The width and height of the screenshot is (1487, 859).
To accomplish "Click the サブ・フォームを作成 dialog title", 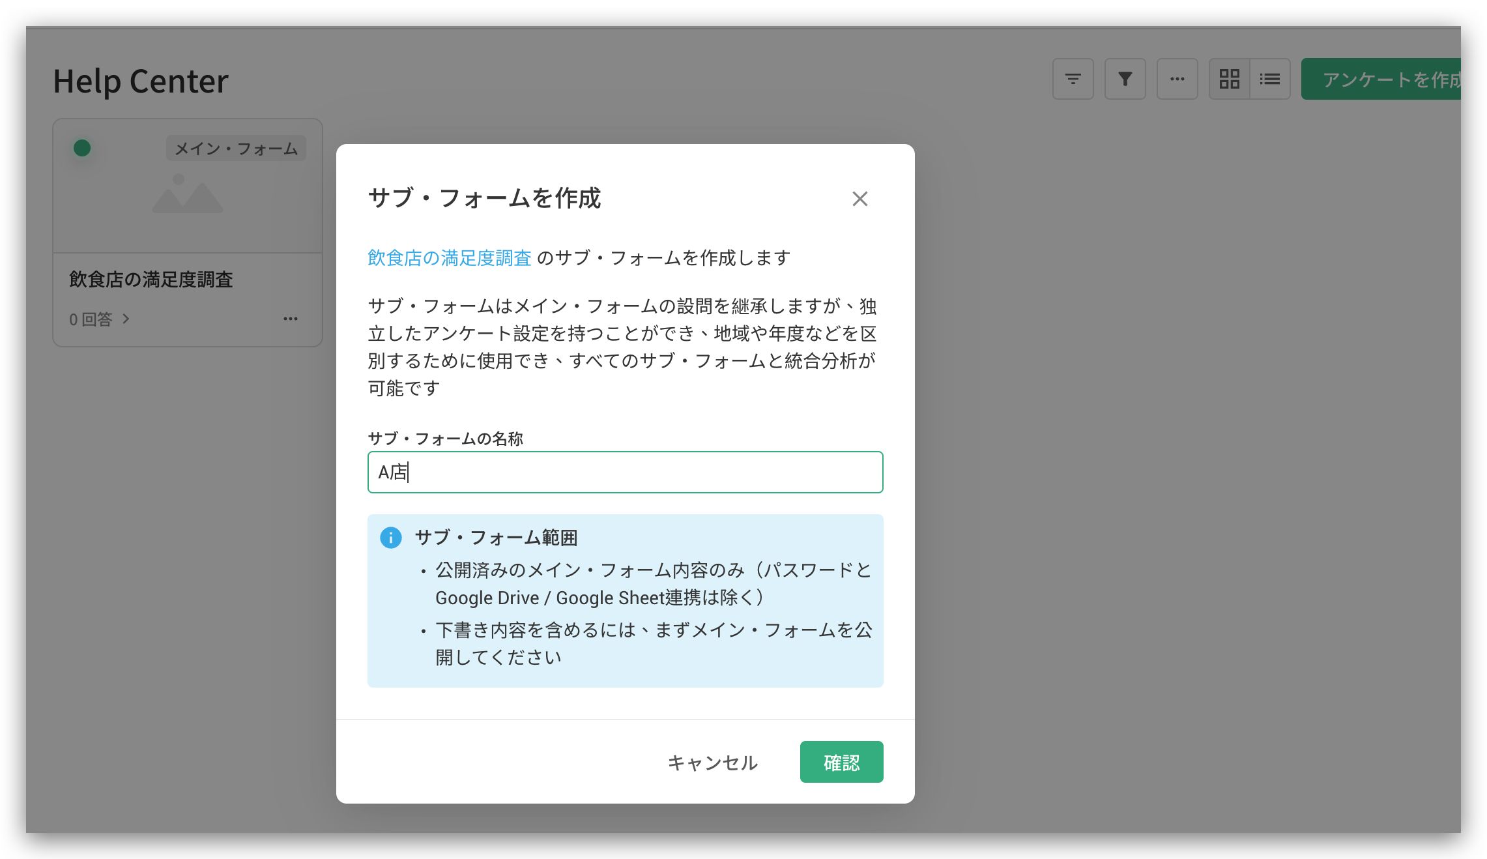I will [484, 198].
